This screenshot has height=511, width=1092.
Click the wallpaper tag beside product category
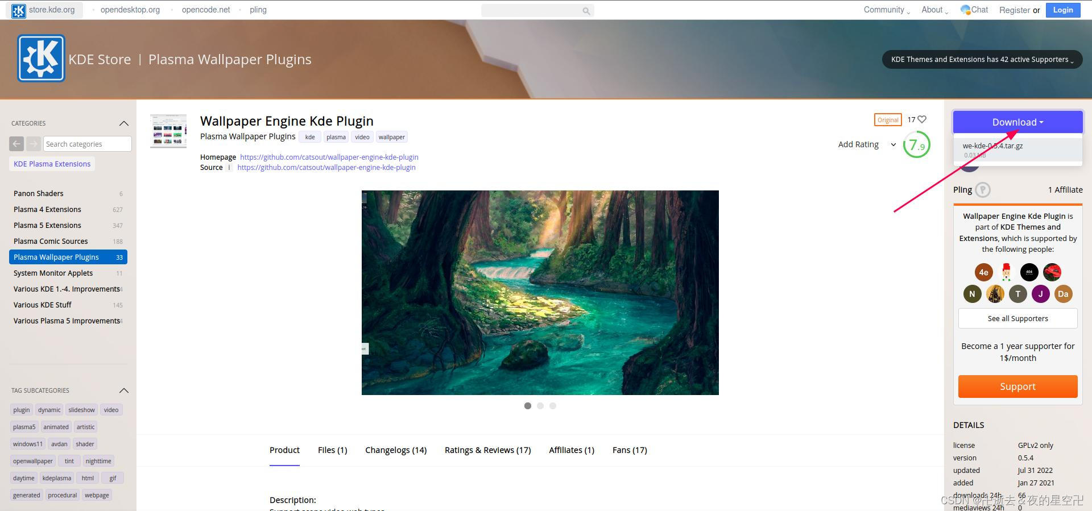pyautogui.click(x=392, y=137)
